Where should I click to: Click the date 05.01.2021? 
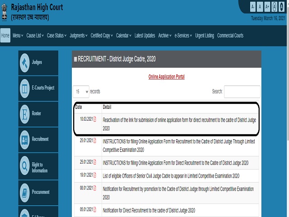pyautogui.click(x=86, y=210)
